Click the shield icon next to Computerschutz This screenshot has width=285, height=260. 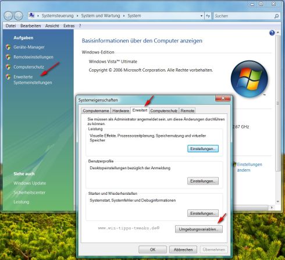coord(8,67)
